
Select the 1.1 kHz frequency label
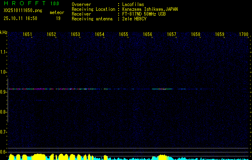tap(4, 52)
